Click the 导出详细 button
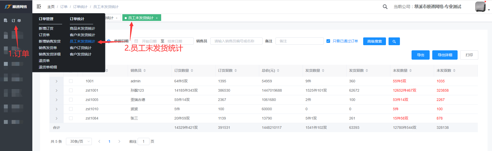 point(445,55)
